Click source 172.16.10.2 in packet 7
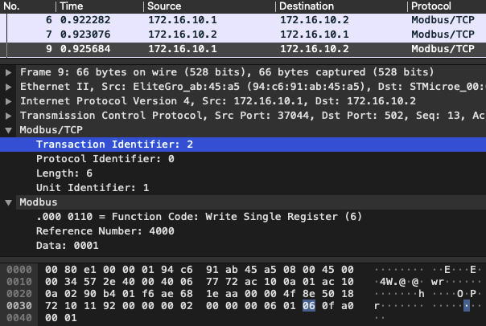This screenshot has height=326, width=486. click(183, 35)
